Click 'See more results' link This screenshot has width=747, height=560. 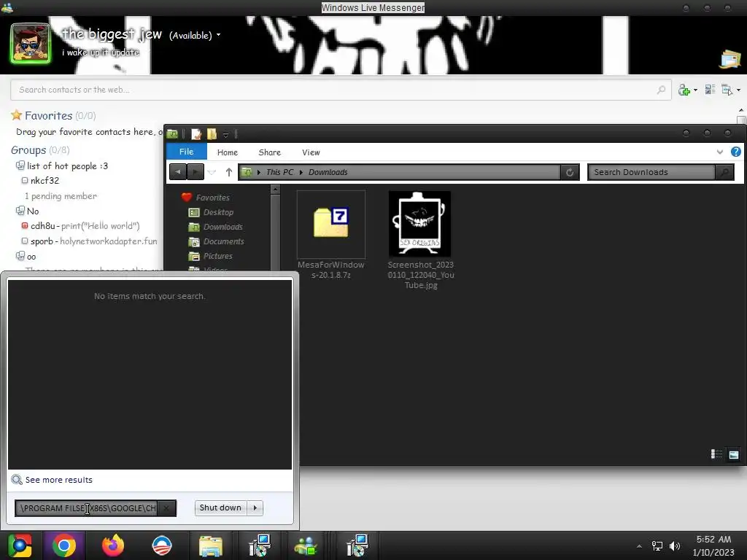click(x=58, y=480)
